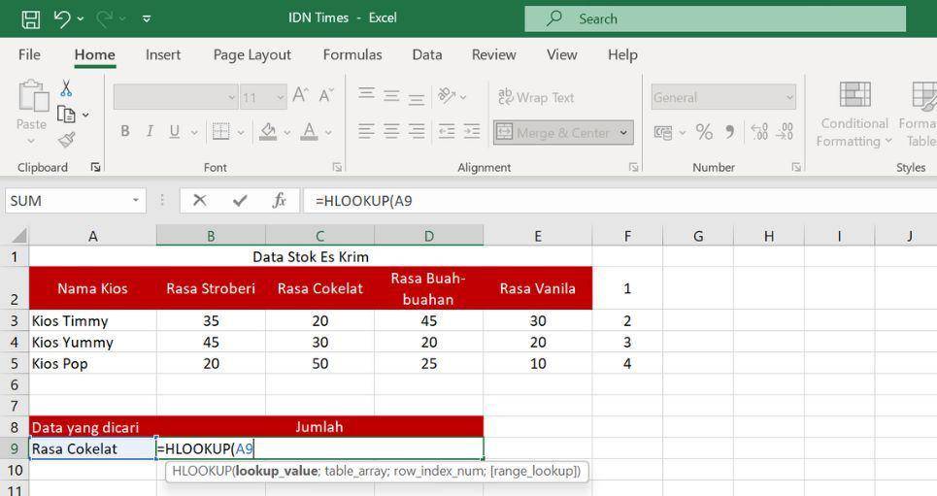937x496 pixels.
Task: Click the Borders icon
Action: tap(221, 131)
